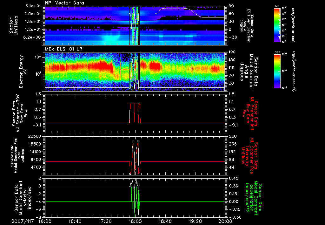
Task: Select the 16:00 time axis label
Action: tap(45, 221)
